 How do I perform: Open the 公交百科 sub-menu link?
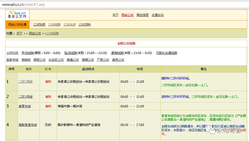tap(84, 25)
